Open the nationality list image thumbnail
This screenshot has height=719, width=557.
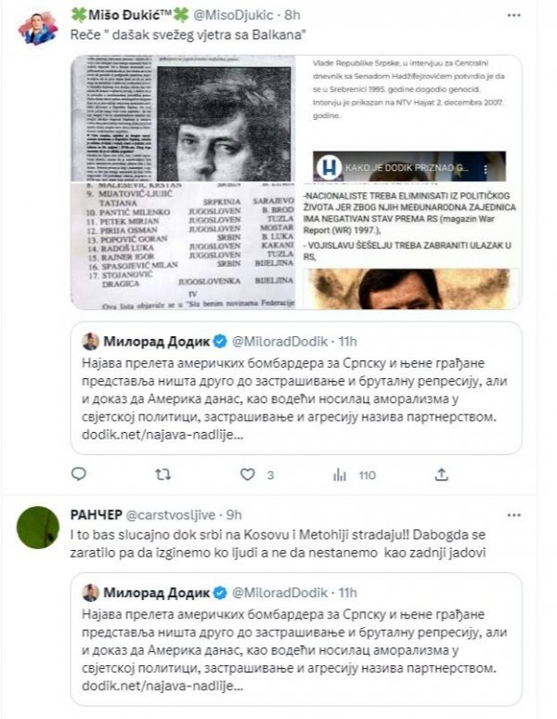183,246
